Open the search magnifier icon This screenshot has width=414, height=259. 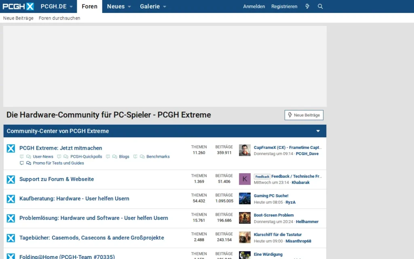pyautogui.click(x=320, y=6)
